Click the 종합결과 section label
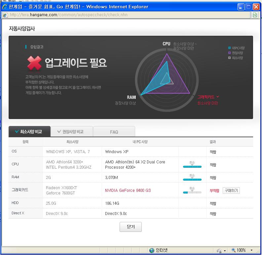Screen dimensions: 262x255 (x=37, y=47)
